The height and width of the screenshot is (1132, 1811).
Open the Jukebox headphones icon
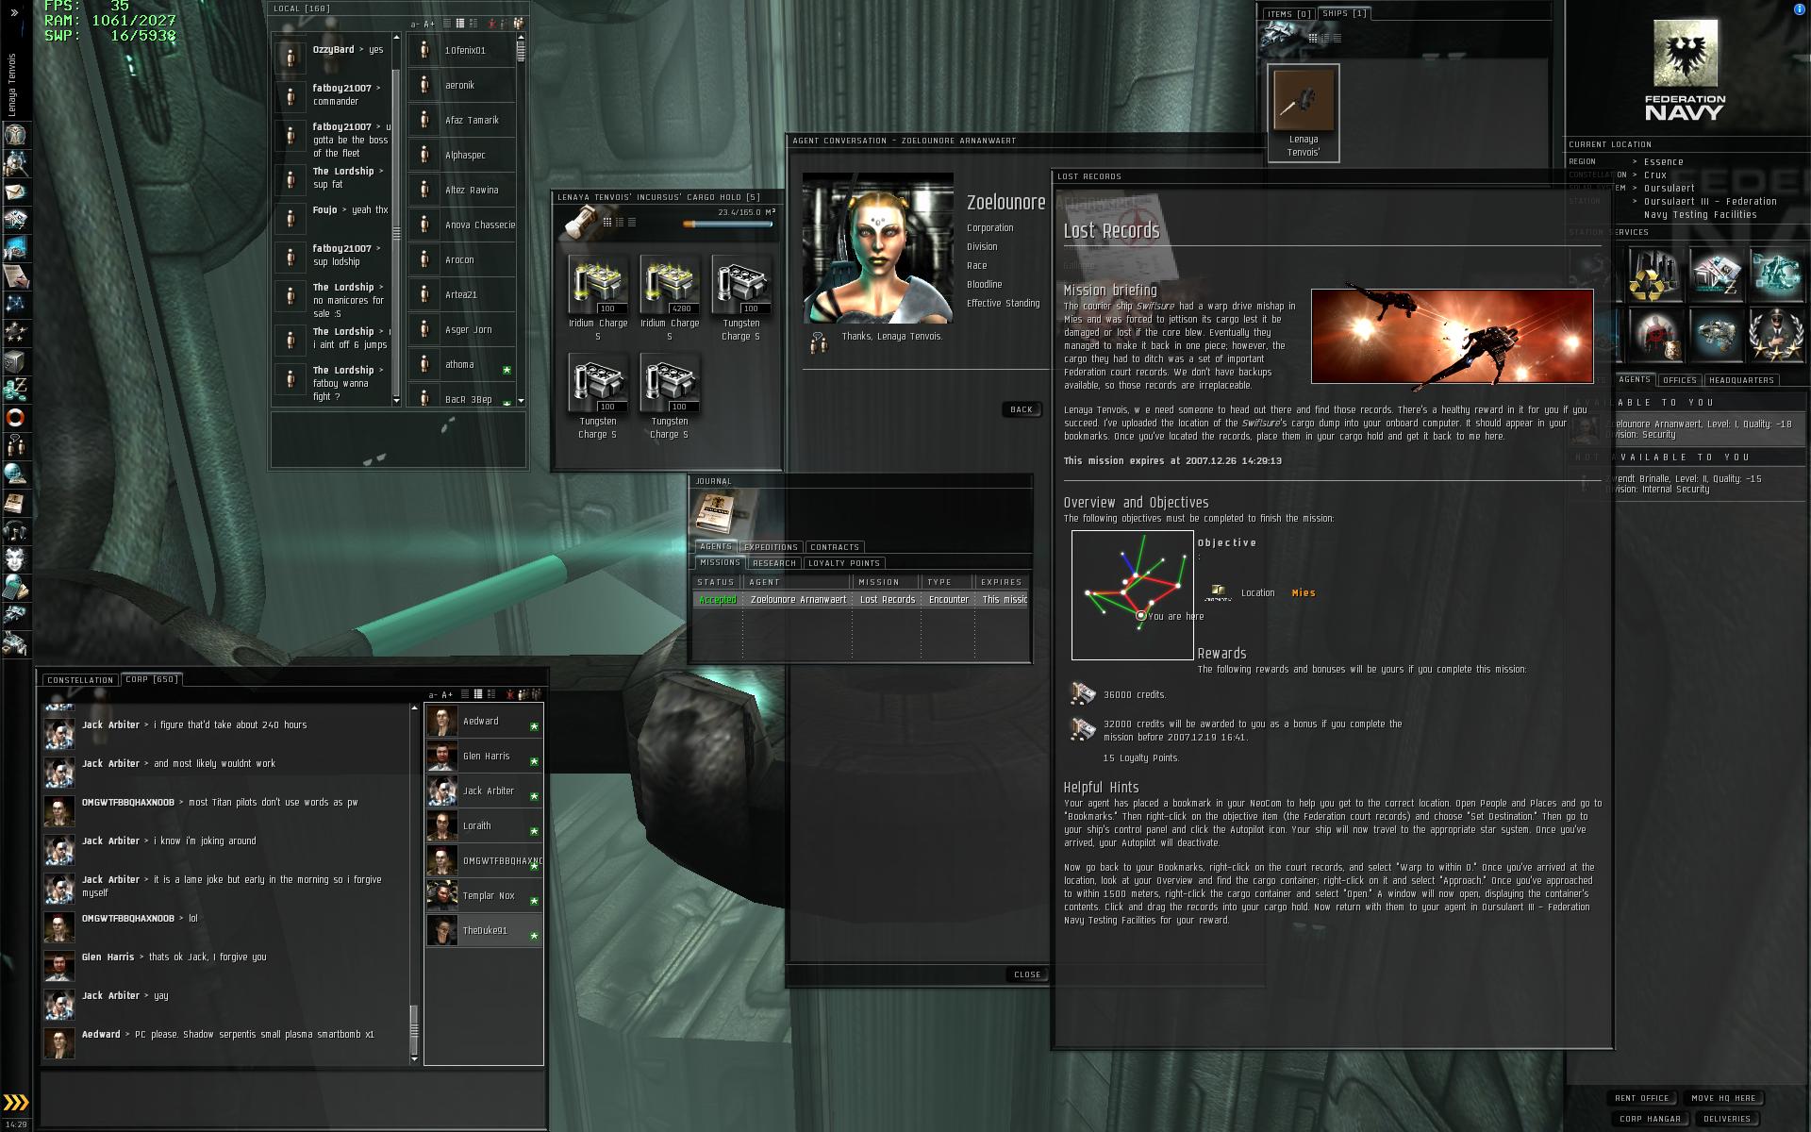(15, 530)
